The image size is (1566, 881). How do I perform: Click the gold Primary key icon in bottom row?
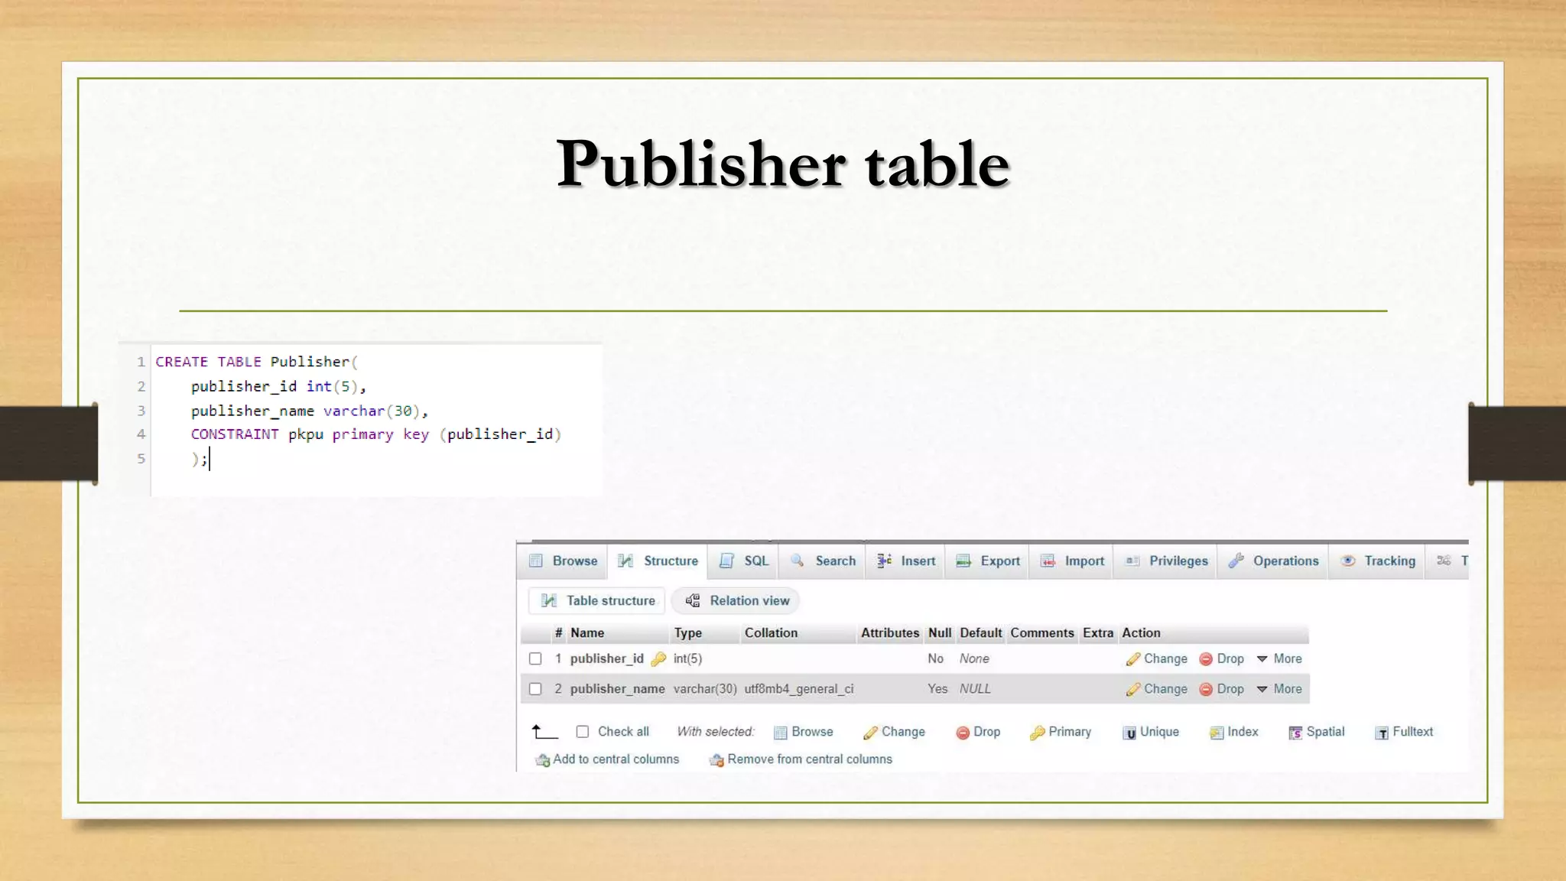click(1037, 733)
